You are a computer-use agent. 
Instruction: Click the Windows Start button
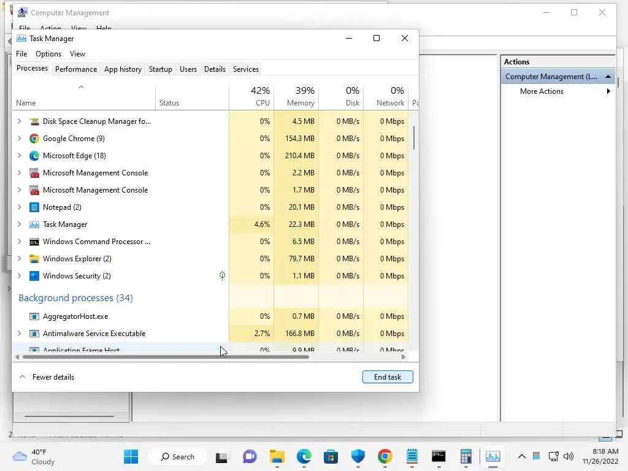click(x=131, y=456)
